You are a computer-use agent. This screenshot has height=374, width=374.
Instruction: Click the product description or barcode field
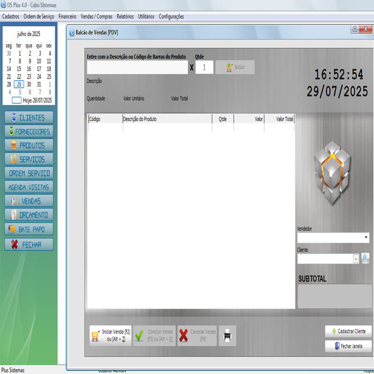[137, 67]
